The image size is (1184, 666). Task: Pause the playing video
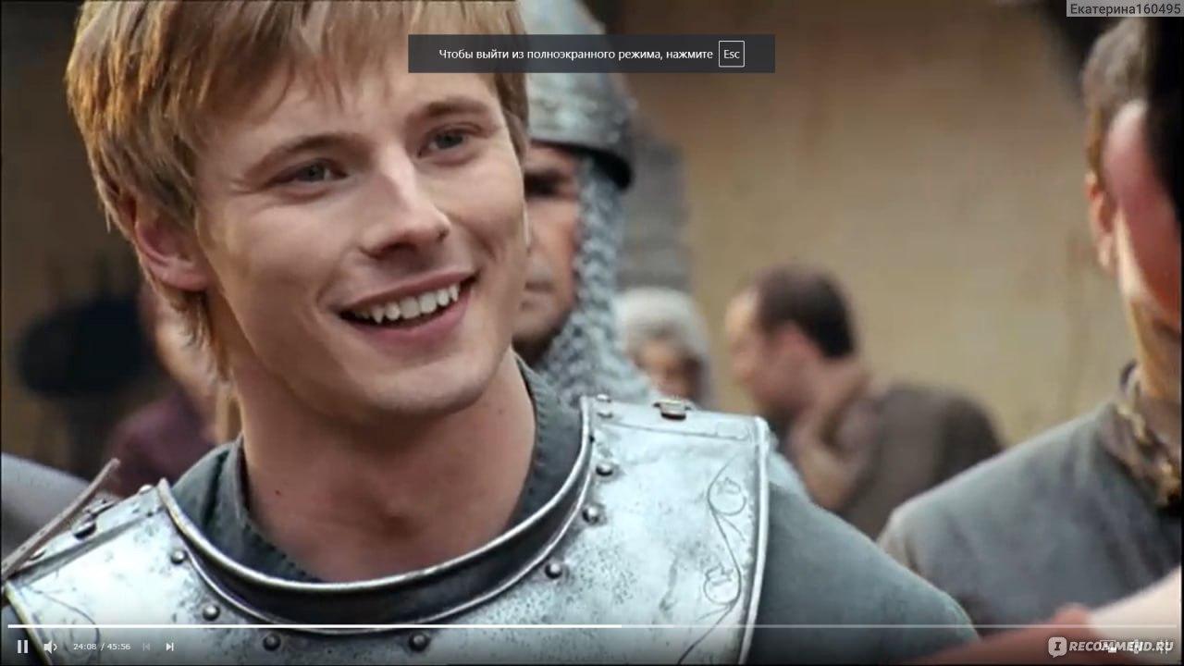point(22,647)
